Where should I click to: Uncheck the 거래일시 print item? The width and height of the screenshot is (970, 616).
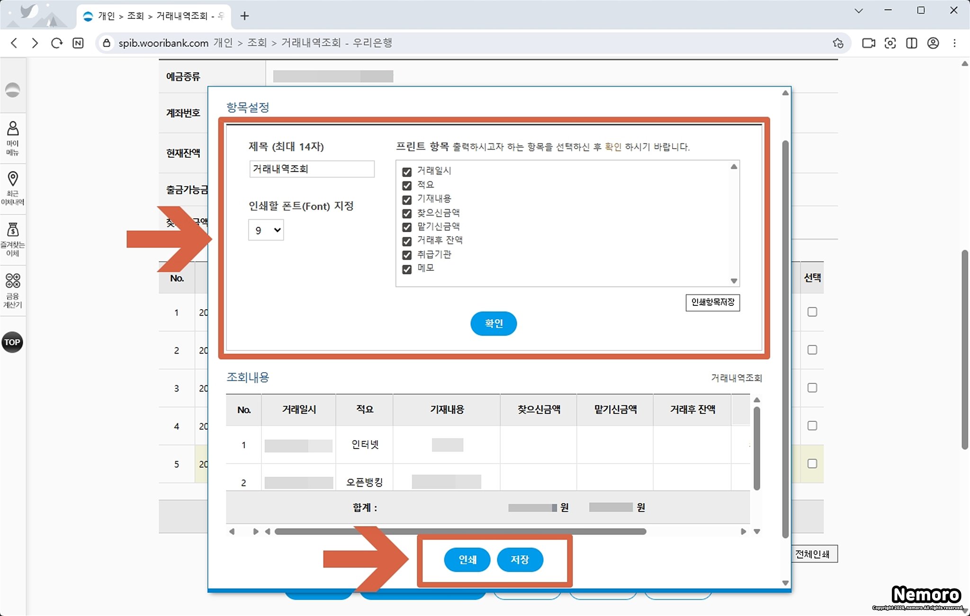(x=407, y=172)
